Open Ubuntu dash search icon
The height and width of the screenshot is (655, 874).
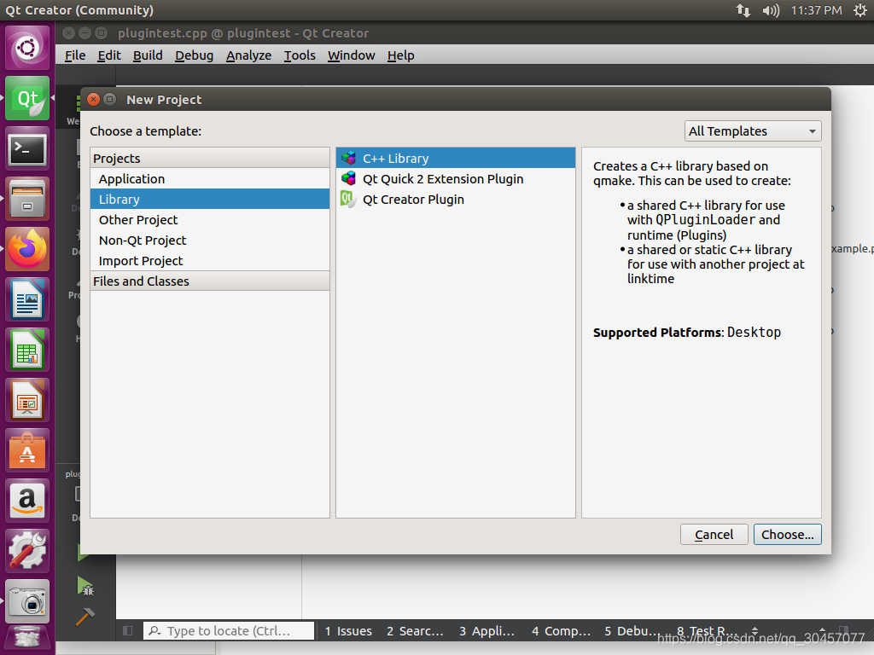pyautogui.click(x=27, y=48)
